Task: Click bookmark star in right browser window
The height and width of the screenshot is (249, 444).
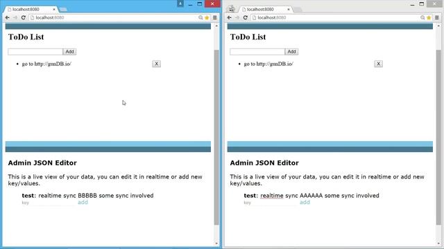Action: [429, 17]
